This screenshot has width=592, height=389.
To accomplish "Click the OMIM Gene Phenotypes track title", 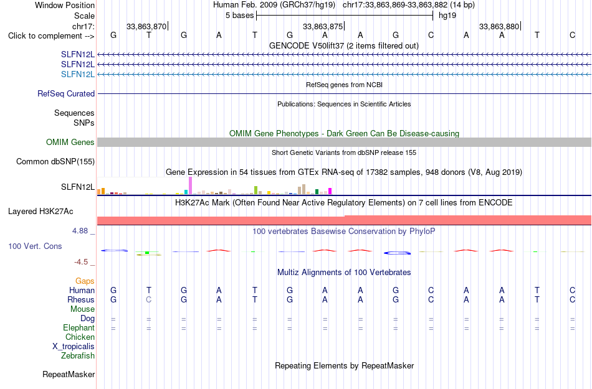I will click(x=344, y=133).
